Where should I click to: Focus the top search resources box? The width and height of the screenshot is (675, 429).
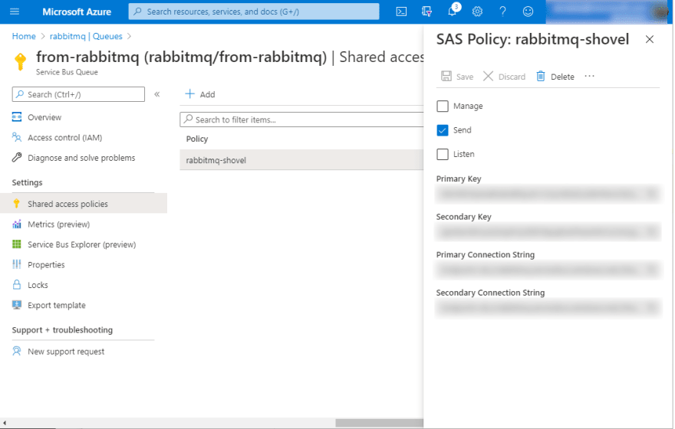(254, 11)
